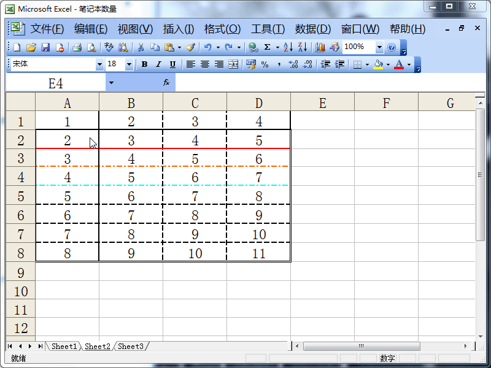Switch to Sheet1 tab
This screenshot has height=368, width=491.
(64, 347)
